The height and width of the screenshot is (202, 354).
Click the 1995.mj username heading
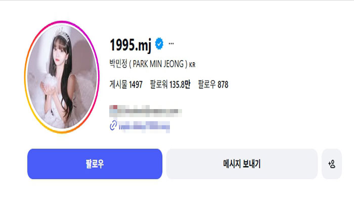[x=130, y=44]
